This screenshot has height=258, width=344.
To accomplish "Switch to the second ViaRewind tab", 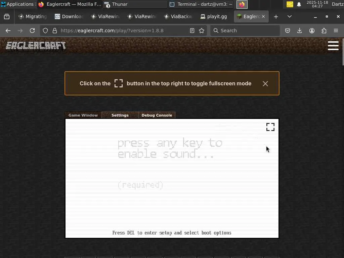I will point(142,16).
